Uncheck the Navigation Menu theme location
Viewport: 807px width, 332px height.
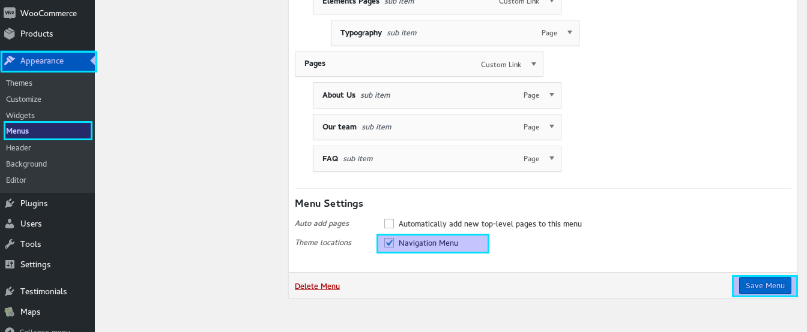tap(389, 243)
